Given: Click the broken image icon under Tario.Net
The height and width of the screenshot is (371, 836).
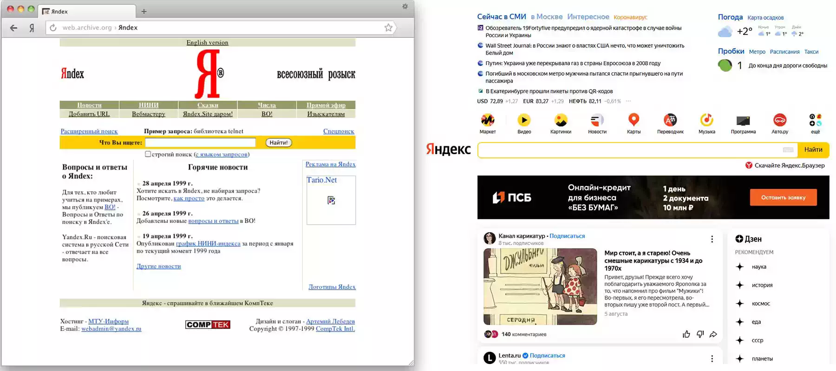Looking at the screenshot, I should tap(331, 200).
